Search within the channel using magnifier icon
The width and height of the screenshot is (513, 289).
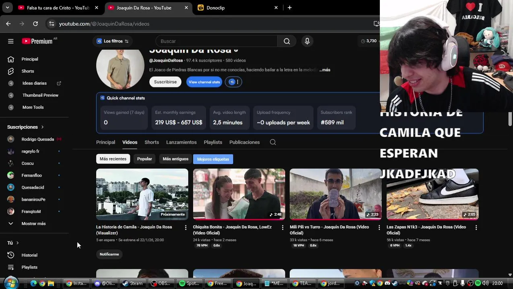273,142
